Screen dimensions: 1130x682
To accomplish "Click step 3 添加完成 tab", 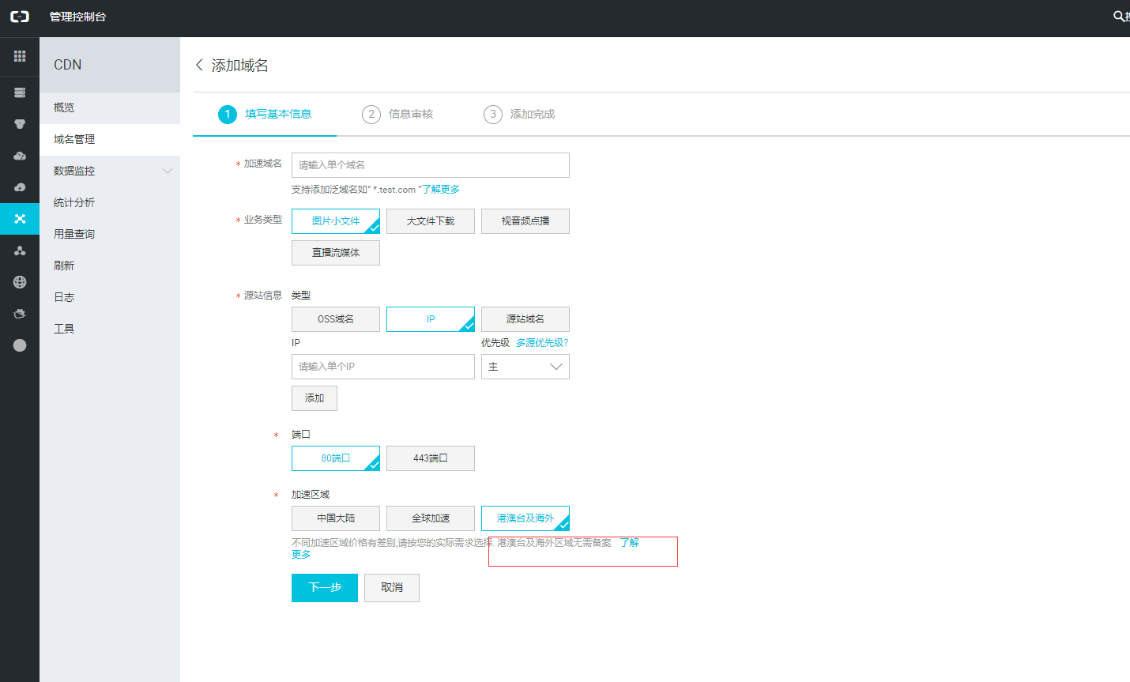I will coord(520,115).
